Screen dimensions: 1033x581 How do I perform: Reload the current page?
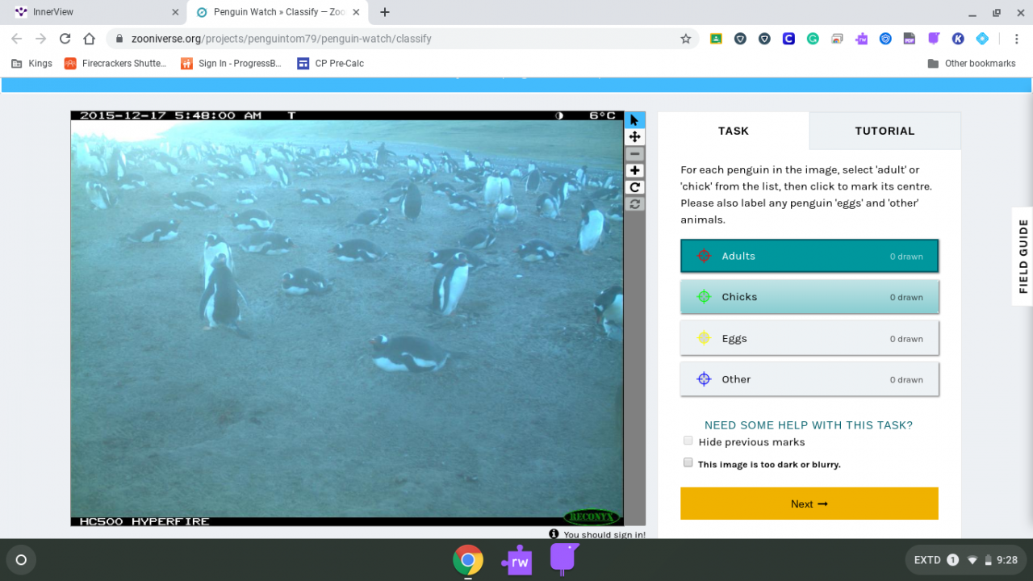65,39
